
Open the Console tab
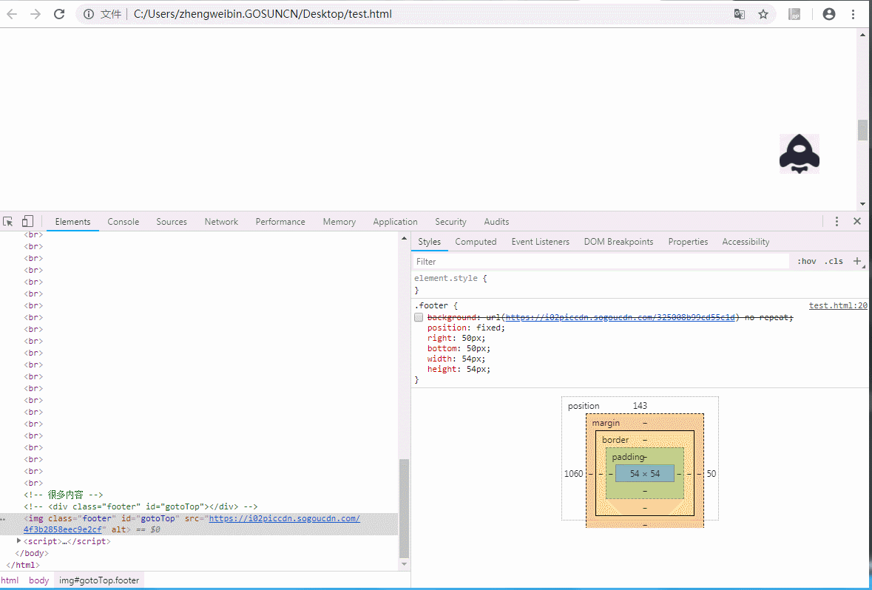point(124,221)
